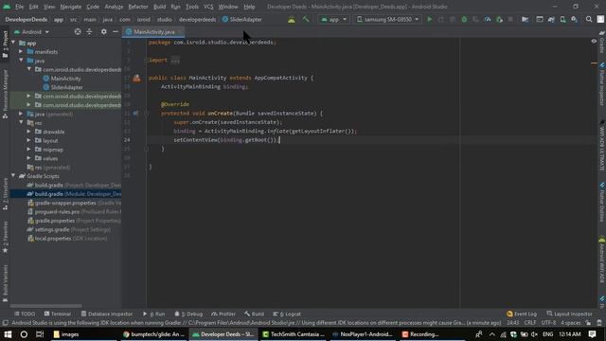
Task: Open the VCS menu
Action: (208, 7)
